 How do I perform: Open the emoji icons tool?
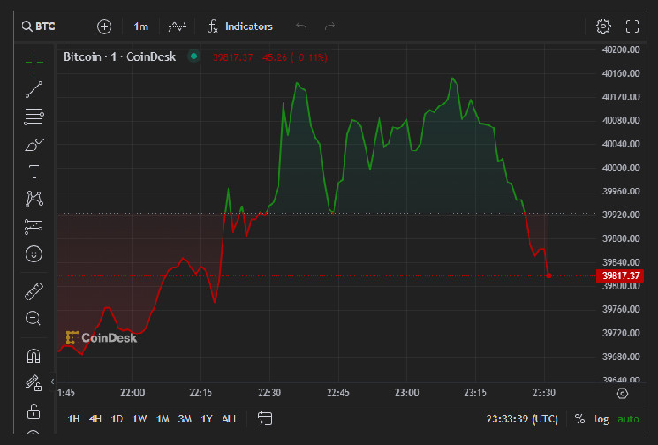tap(34, 254)
